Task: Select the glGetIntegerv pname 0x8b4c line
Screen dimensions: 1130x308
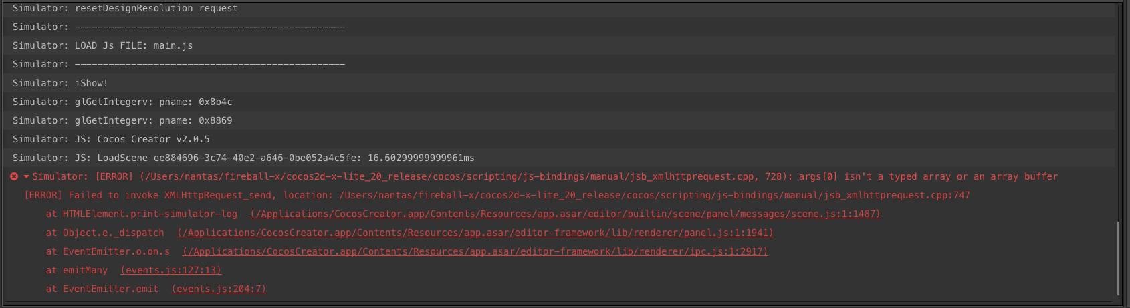Action: 122,102
